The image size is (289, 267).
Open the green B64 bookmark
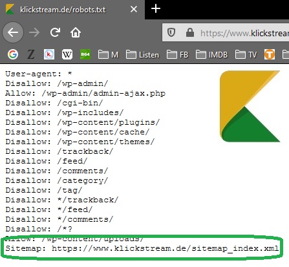[85, 54]
